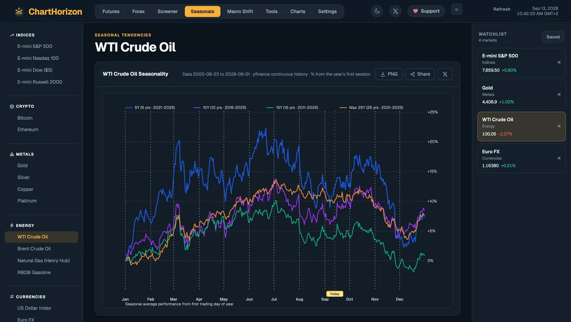The height and width of the screenshot is (322, 571).
Task: Toggle the 10Y series legend entry
Action: coord(220,108)
